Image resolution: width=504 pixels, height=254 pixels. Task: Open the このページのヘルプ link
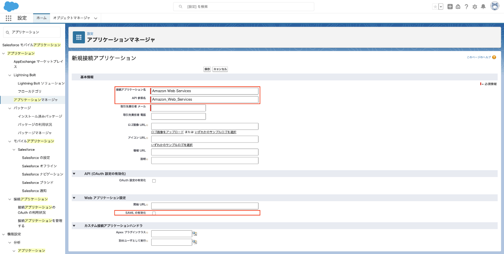(x=479, y=57)
